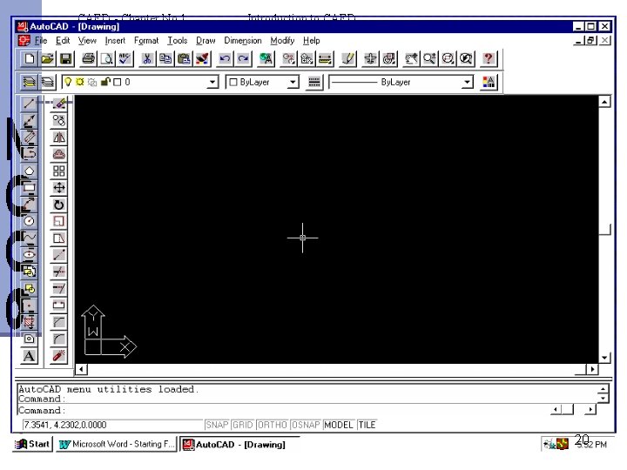Open the Modify menu
Image resolution: width=627 pixels, height=470 pixels.
282,40
